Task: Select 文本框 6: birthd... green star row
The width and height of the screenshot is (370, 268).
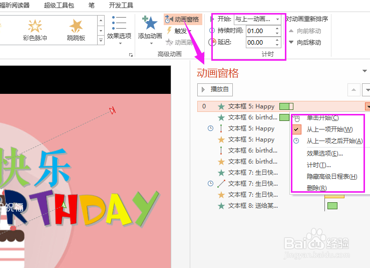Action: [244, 117]
